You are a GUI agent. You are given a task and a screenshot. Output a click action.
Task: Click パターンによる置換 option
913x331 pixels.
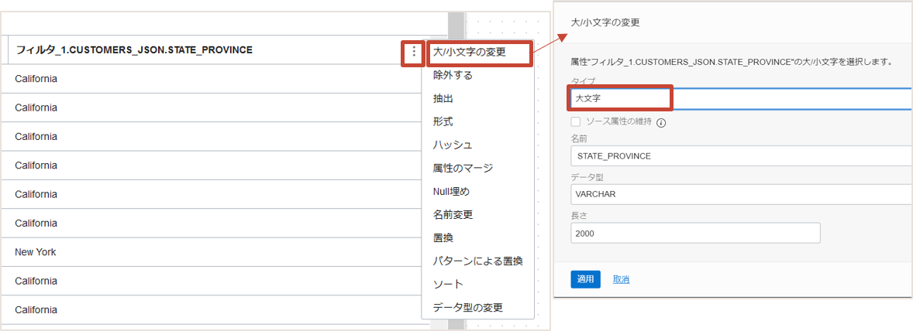(477, 261)
